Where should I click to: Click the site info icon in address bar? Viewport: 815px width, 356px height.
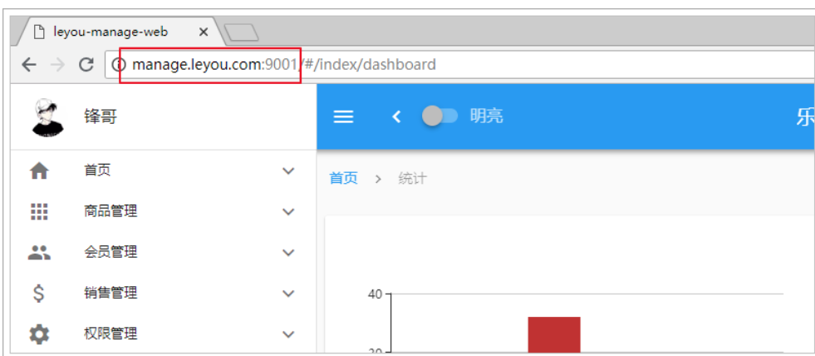pos(119,65)
